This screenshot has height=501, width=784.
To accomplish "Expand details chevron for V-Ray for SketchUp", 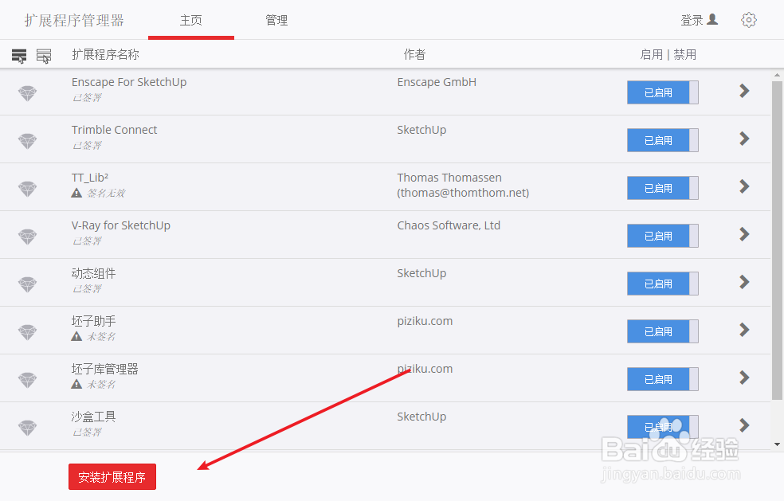I will [744, 234].
